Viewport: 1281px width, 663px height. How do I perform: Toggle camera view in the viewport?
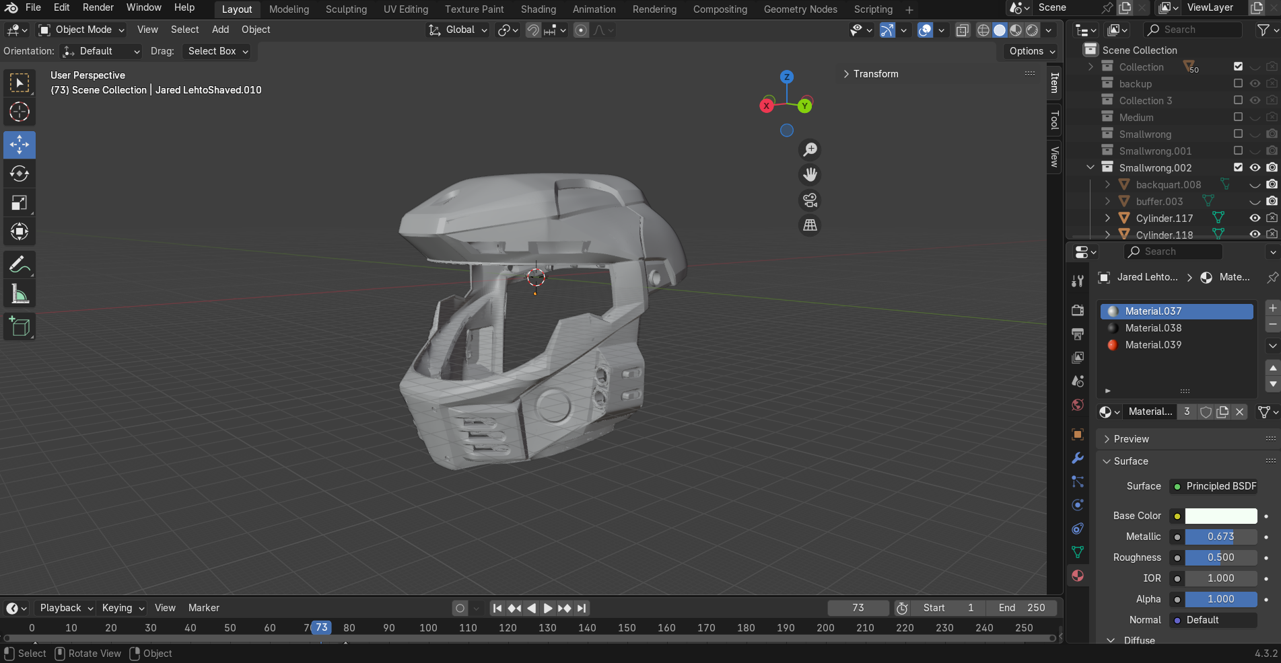coord(810,200)
